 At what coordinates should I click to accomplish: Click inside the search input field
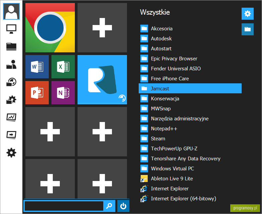(64, 206)
